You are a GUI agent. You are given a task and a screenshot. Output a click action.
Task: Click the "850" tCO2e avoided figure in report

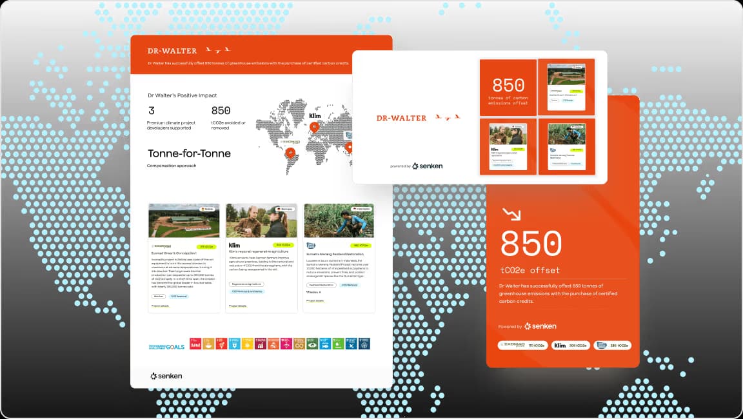pyautogui.click(x=221, y=110)
